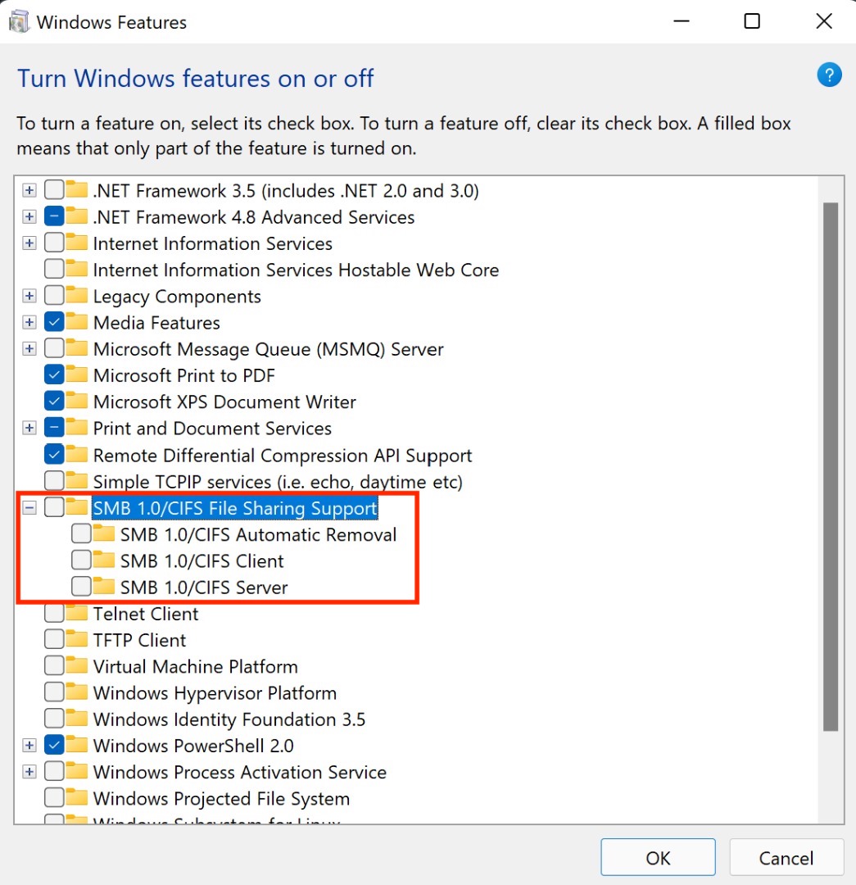
Task: Select the SMB 1.0/CIFS Server item label
Action: coord(203,588)
